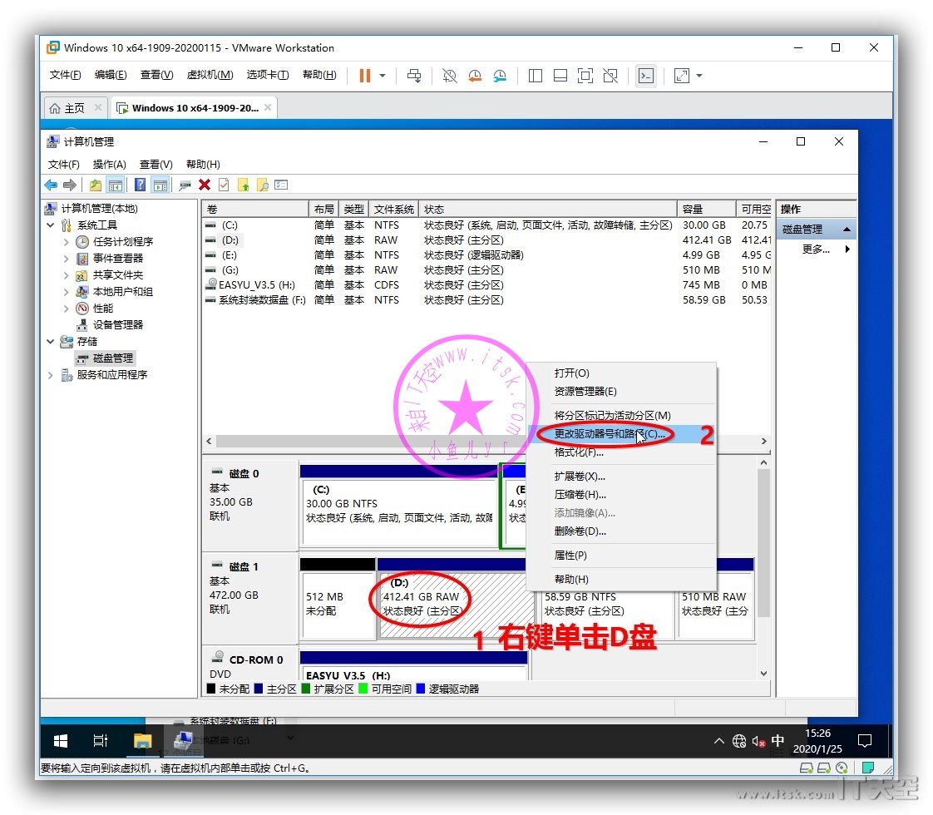Screen dimensions: 933x815
Task: Open the dropdown arrow beside pause button
Action: [x=383, y=76]
